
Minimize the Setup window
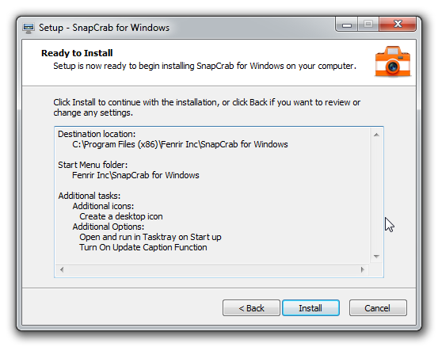[x=347, y=25]
